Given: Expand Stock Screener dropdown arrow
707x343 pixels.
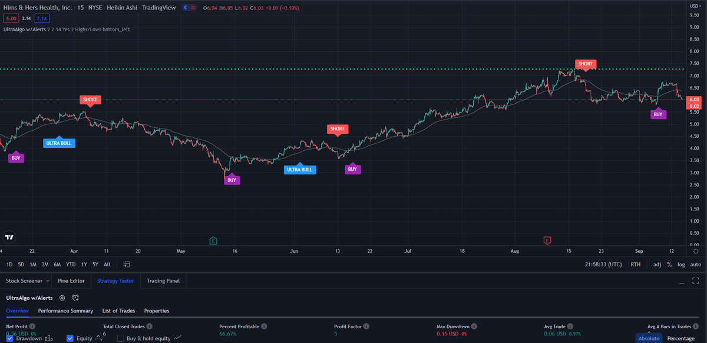Looking at the screenshot, I should (48, 281).
